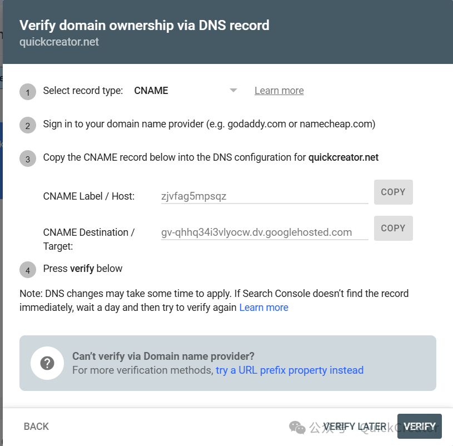Click the WeChat logo watermark icon
This screenshot has height=446, width=453.
point(297,427)
